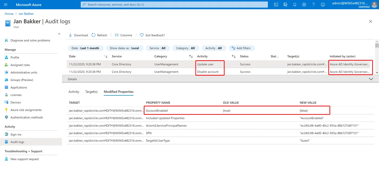Click the Diagnose and solve problems wrench icon
Viewport: 379px width, 169px height.
(6, 40)
